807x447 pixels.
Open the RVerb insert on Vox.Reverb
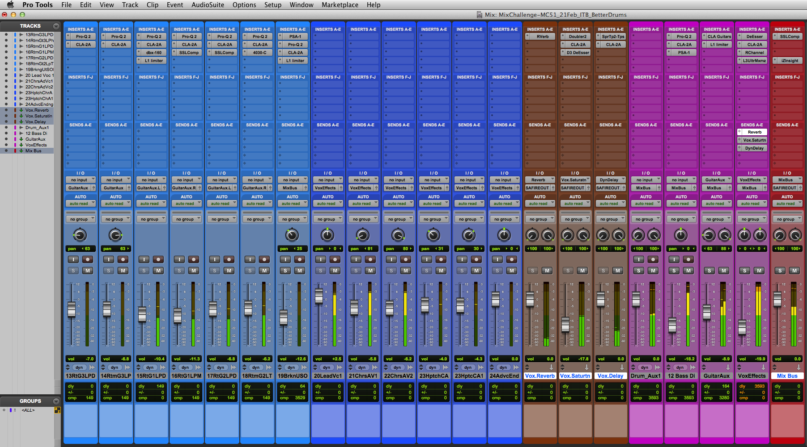pyautogui.click(x=542, y=37)
